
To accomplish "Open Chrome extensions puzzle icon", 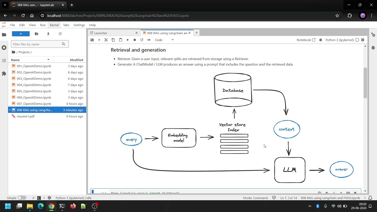I will [350, 16].
